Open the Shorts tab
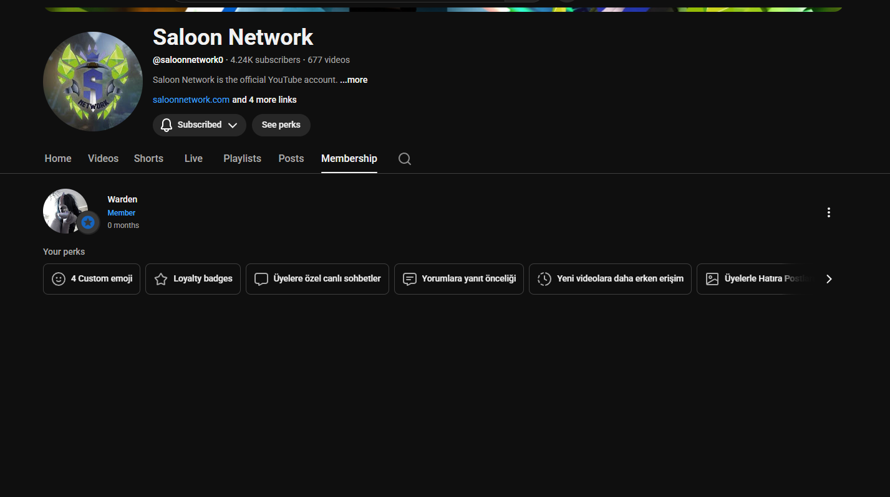Image resolution: width=890 pixels, height=497 pixels. click(148, 158)
